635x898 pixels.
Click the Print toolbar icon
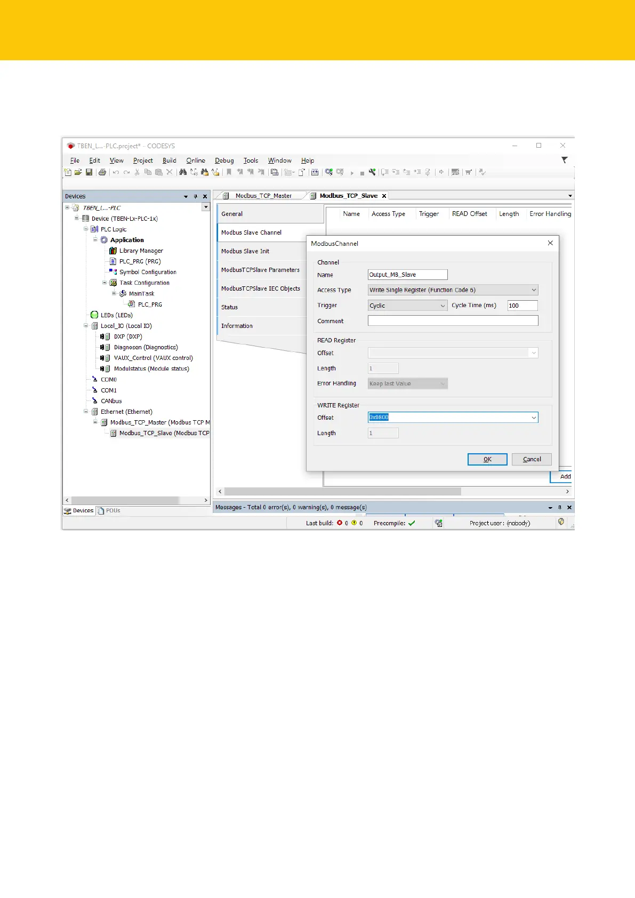(102, 172)
